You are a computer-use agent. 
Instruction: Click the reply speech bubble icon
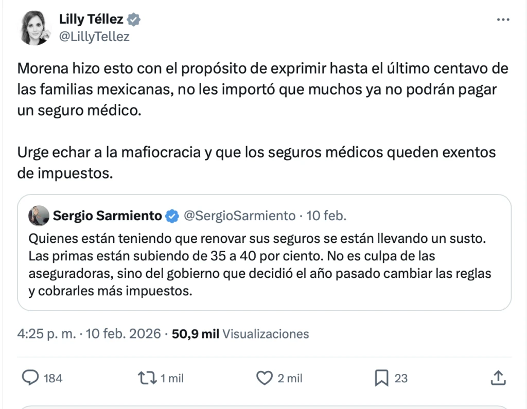point(31,378)
